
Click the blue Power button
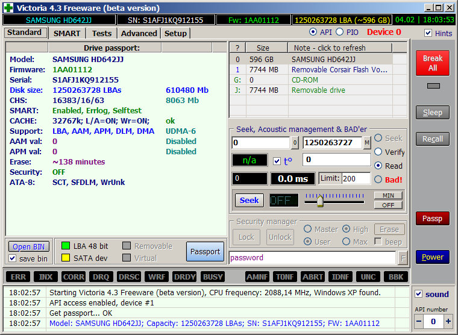point(433,257)
